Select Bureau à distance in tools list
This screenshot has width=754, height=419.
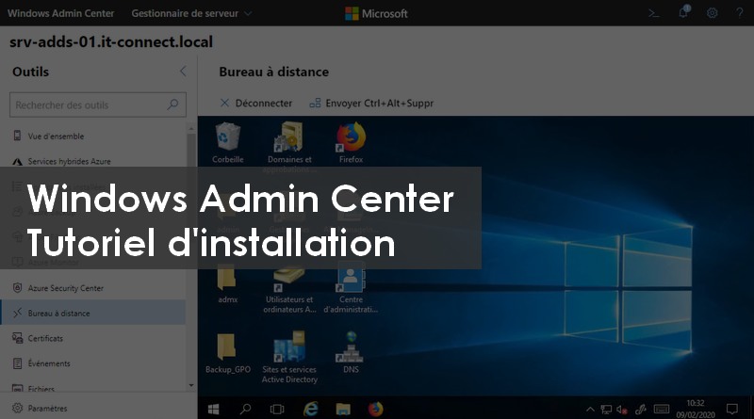coord(58,313)
